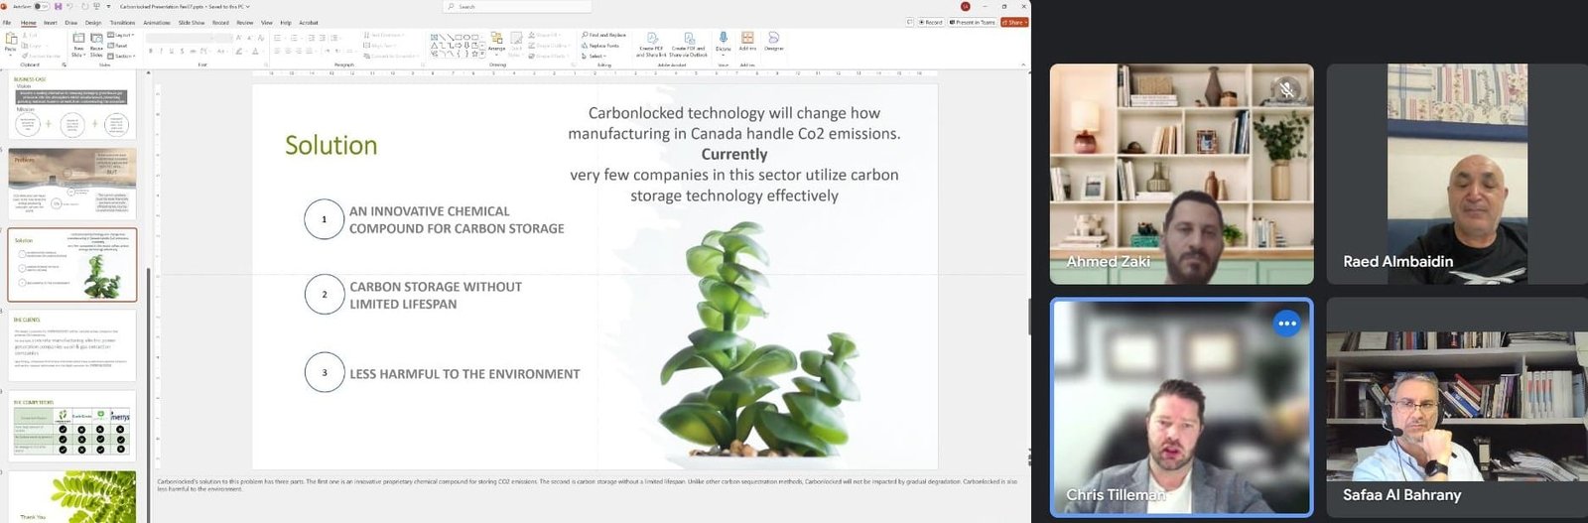Click the orange Share button
Image resolution: width=1588 pixels, height=523 pixels.
point(1014,22)
